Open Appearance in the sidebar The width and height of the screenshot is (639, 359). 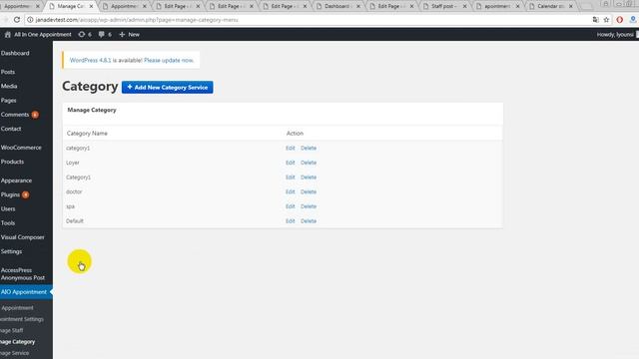[x=16, y=180]
